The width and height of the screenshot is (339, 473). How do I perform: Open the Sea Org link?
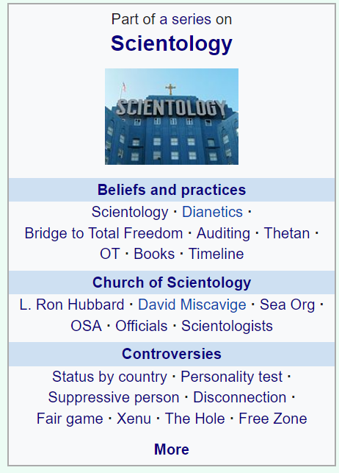(287, 305)
